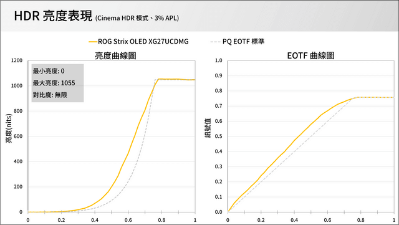Click the "200" tick on brightness axis
399x225 pixels.
[18, 186]
